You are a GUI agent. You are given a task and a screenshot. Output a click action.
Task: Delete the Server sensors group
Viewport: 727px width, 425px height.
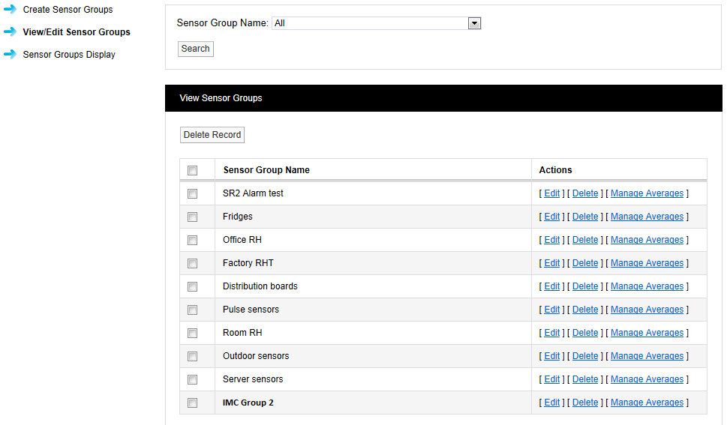(585, 379)
